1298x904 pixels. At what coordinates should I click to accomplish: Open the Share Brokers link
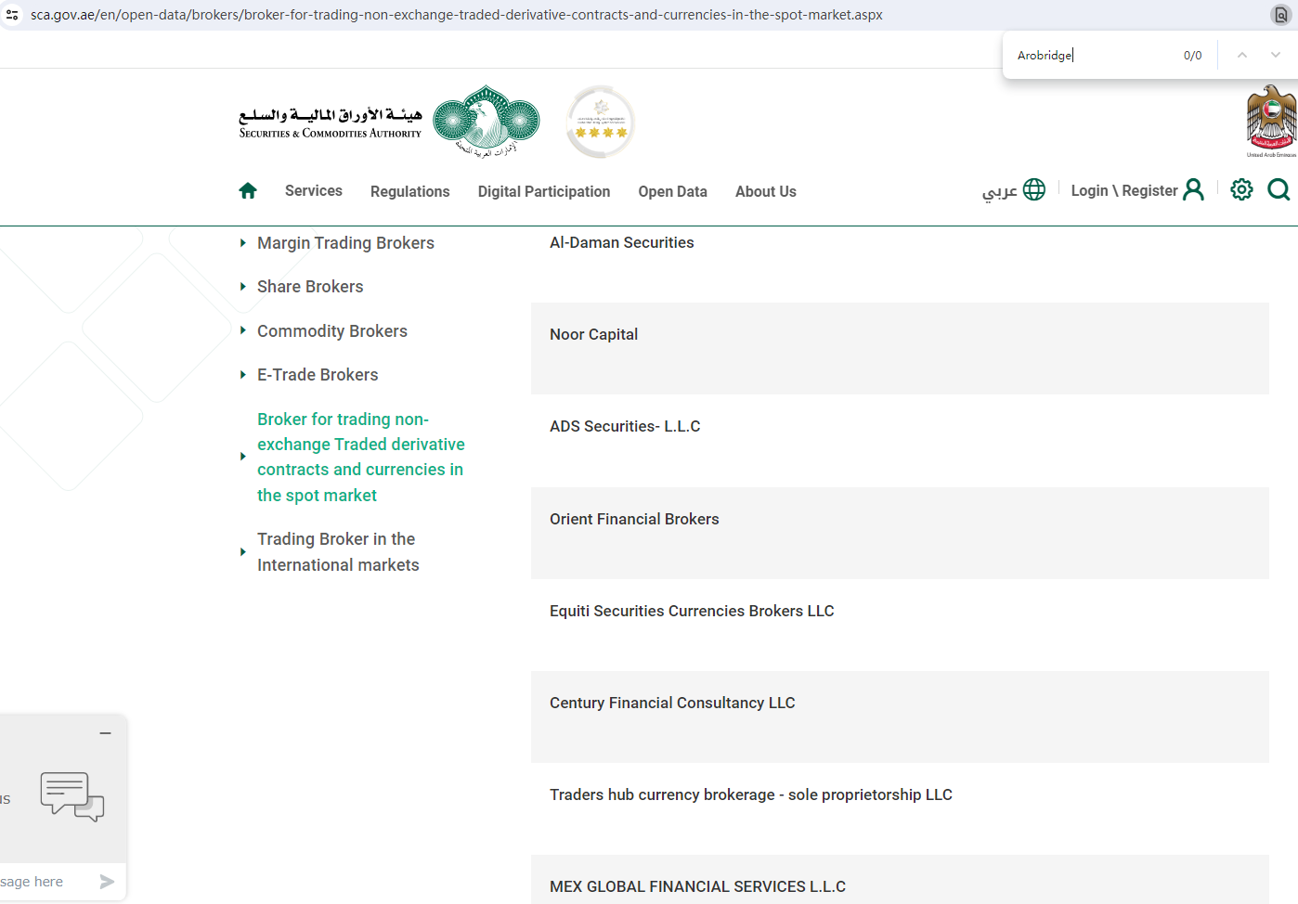(x=310, y=287)
